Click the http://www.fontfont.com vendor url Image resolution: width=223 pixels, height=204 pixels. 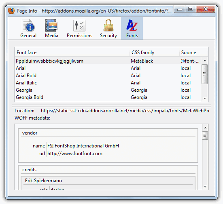pyautogui.click(x=75, y=154)
